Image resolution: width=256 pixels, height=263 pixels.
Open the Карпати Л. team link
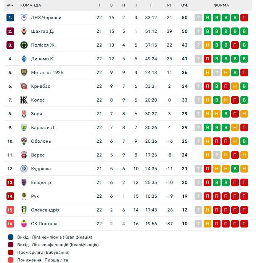click(x=43, y=127)
